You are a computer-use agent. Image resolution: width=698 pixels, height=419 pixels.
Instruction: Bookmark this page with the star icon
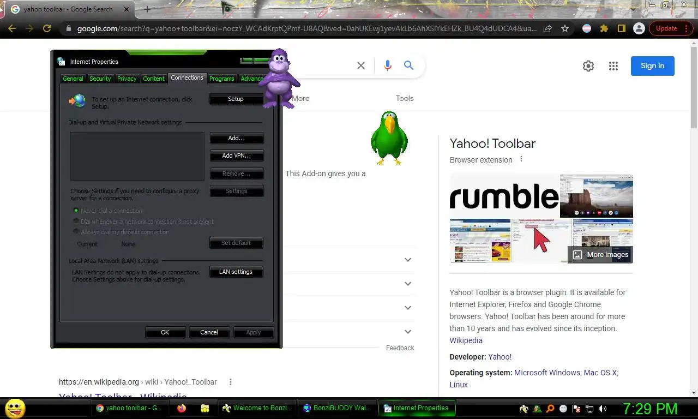pyautogui.click(x=565, y=28)
